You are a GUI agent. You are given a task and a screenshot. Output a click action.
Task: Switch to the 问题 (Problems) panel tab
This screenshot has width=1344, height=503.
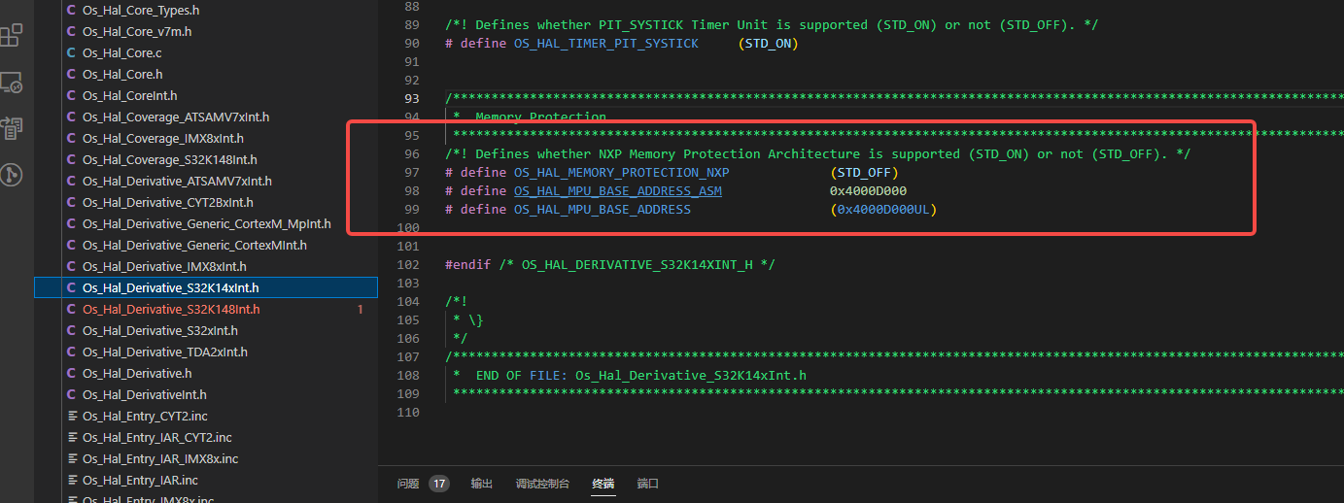(408, 484)
